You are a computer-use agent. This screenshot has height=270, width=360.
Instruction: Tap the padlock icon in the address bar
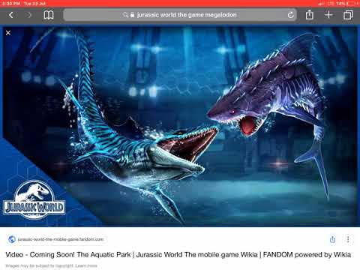pyautogui.click(x=133, y=15)
